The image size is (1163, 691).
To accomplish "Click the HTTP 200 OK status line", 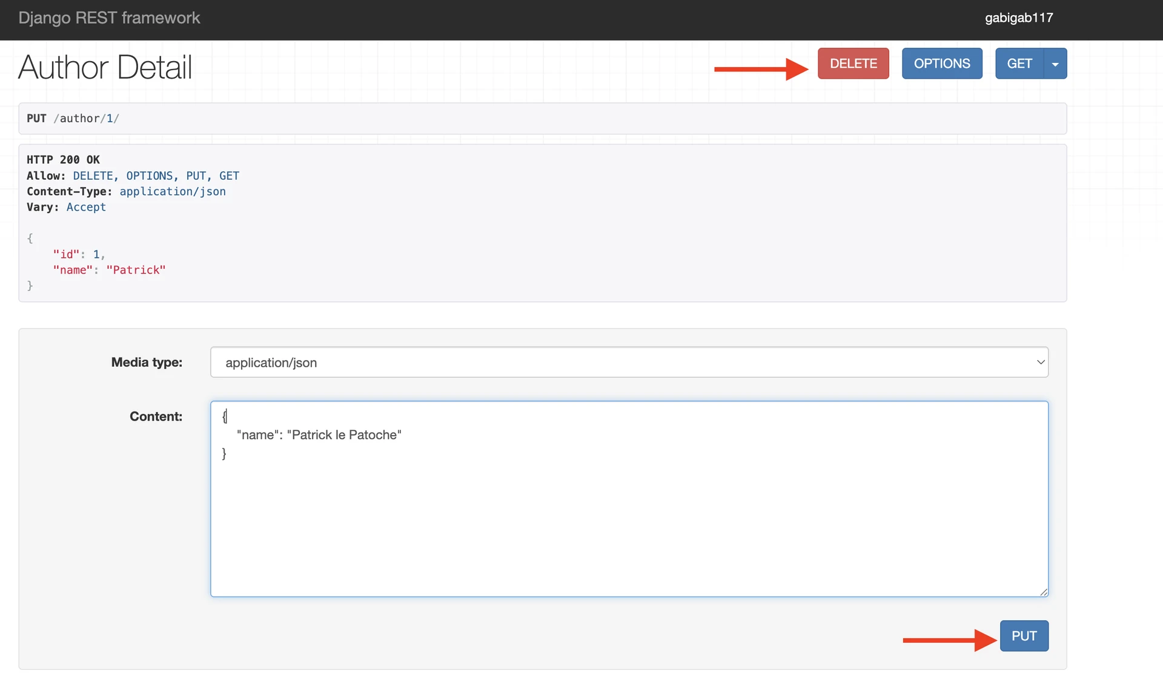I will point(63,160).
